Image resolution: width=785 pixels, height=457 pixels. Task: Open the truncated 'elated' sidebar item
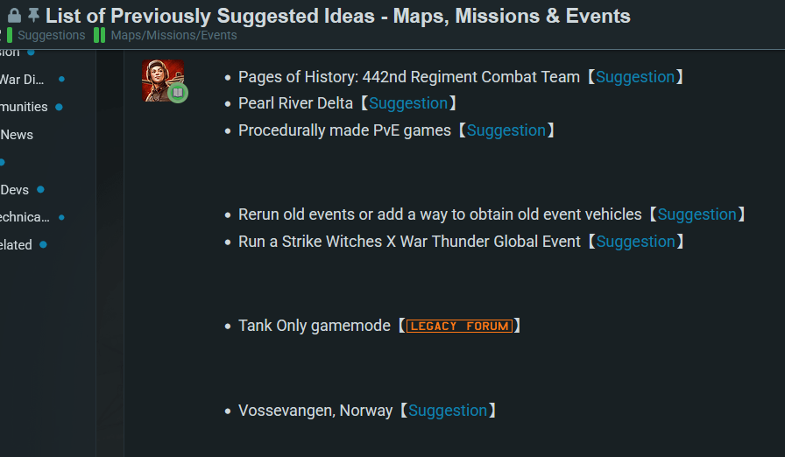17,245
